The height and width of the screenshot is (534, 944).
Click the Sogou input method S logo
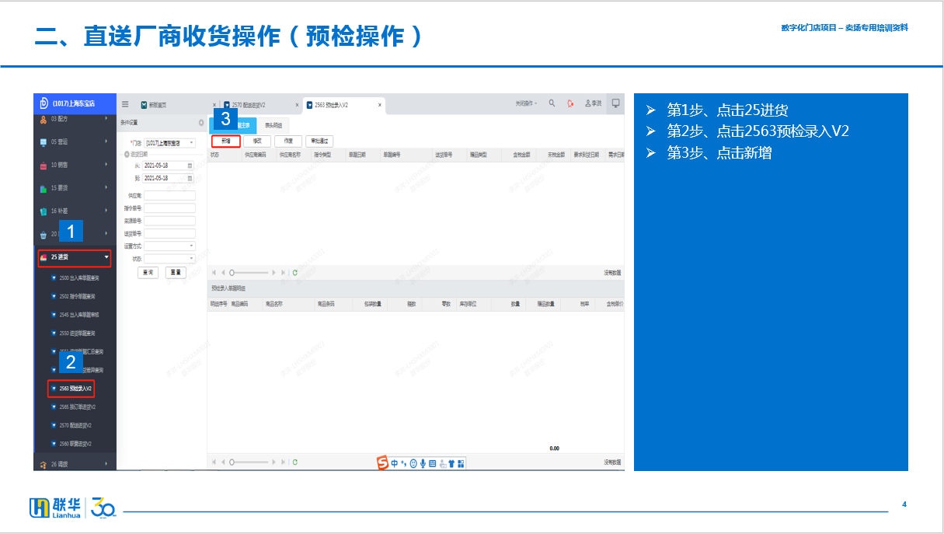click(382, 463)
